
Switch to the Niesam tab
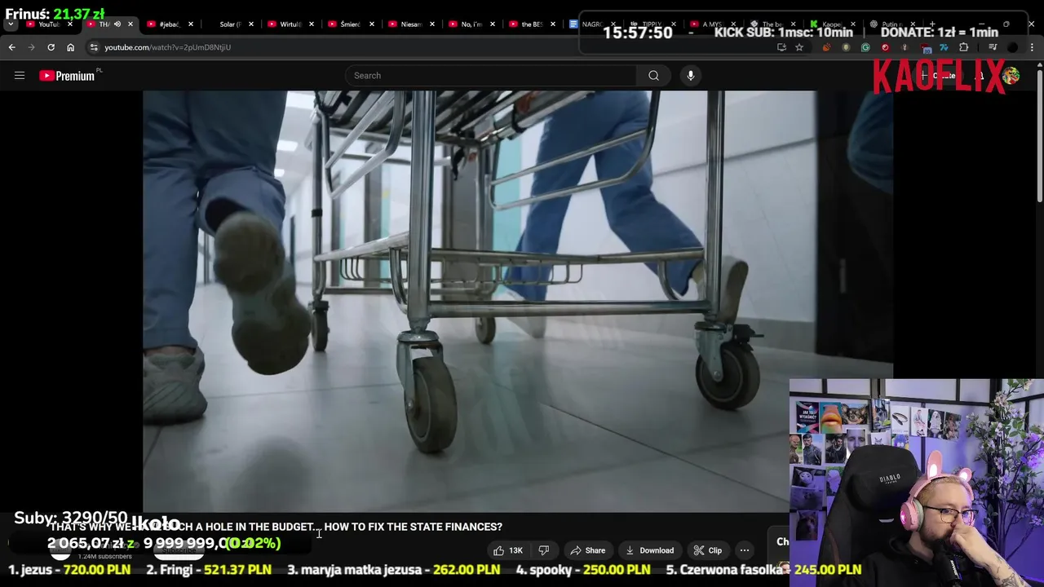pos(409,24)
